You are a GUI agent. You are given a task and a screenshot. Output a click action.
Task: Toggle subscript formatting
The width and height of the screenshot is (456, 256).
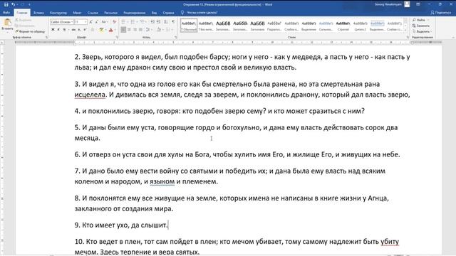79,30
